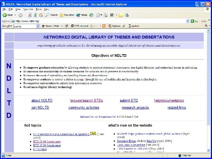Click the Subscribe link for ETD email list

pos(87,117)
